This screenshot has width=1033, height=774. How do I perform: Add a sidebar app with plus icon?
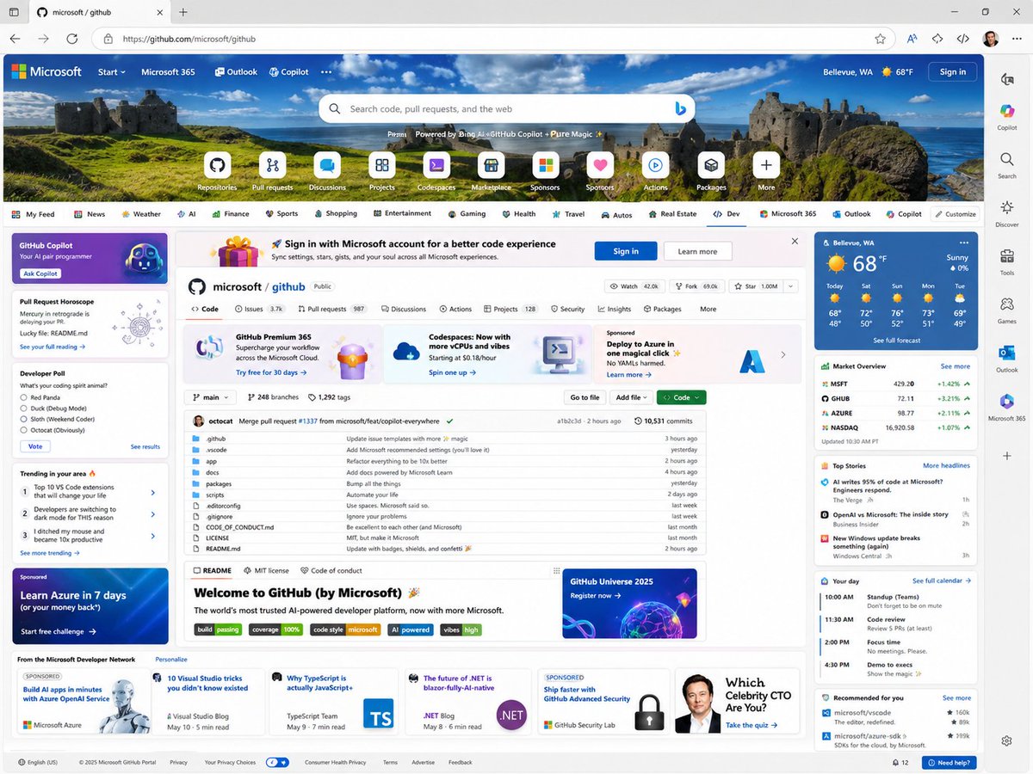click(1007, 456)
